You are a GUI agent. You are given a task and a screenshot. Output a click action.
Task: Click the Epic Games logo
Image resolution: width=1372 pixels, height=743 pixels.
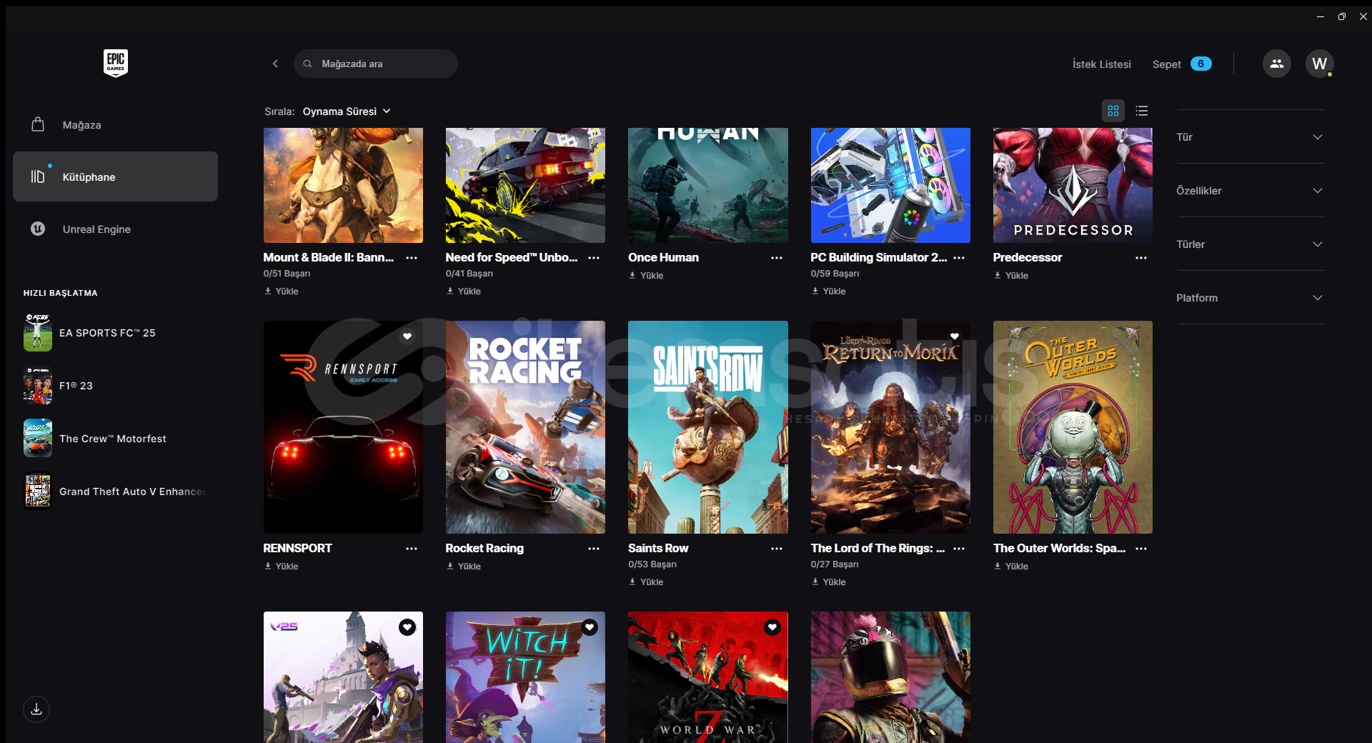(115, 63)
